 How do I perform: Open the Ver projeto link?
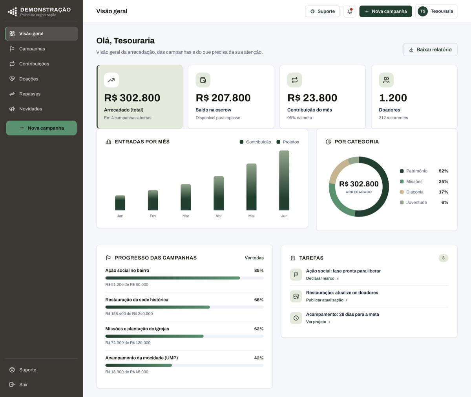[x=318, y=322]
